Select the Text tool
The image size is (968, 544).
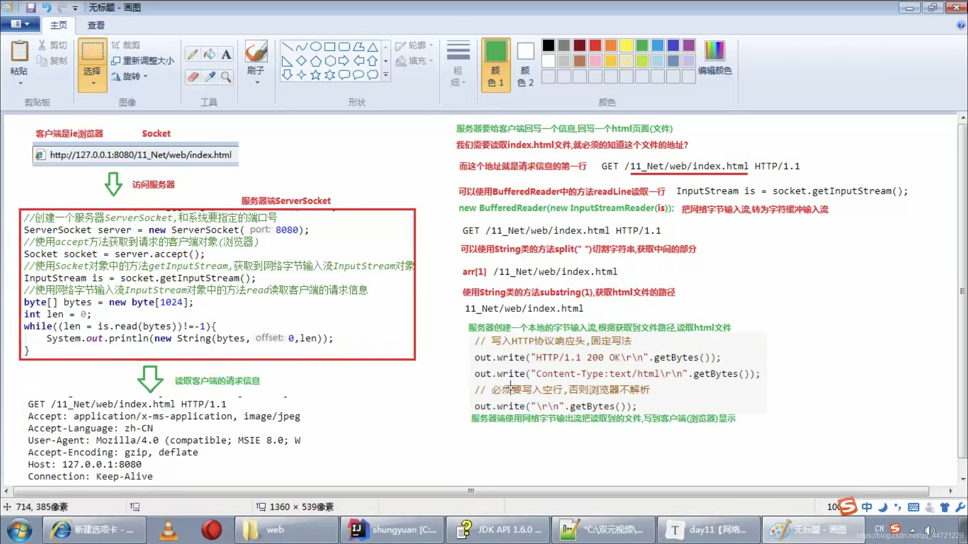[226, 53]
